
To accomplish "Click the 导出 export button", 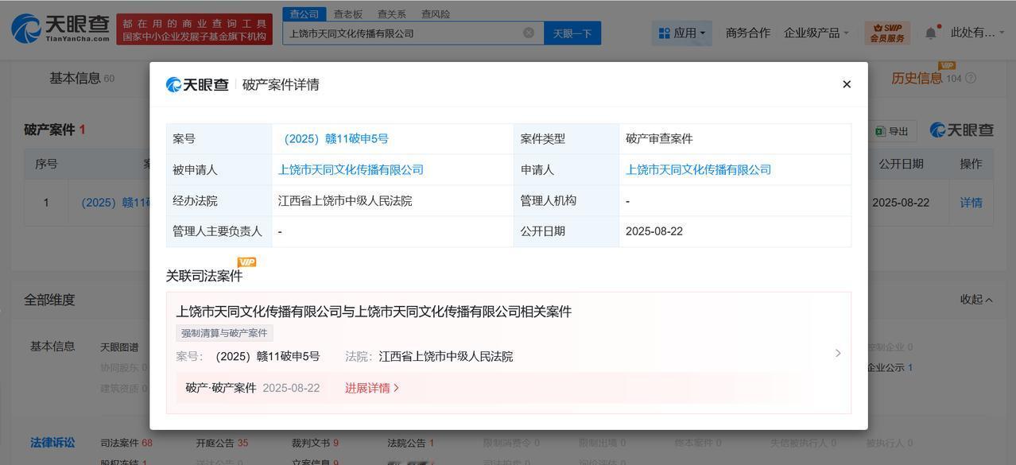I will click(893, 131).
